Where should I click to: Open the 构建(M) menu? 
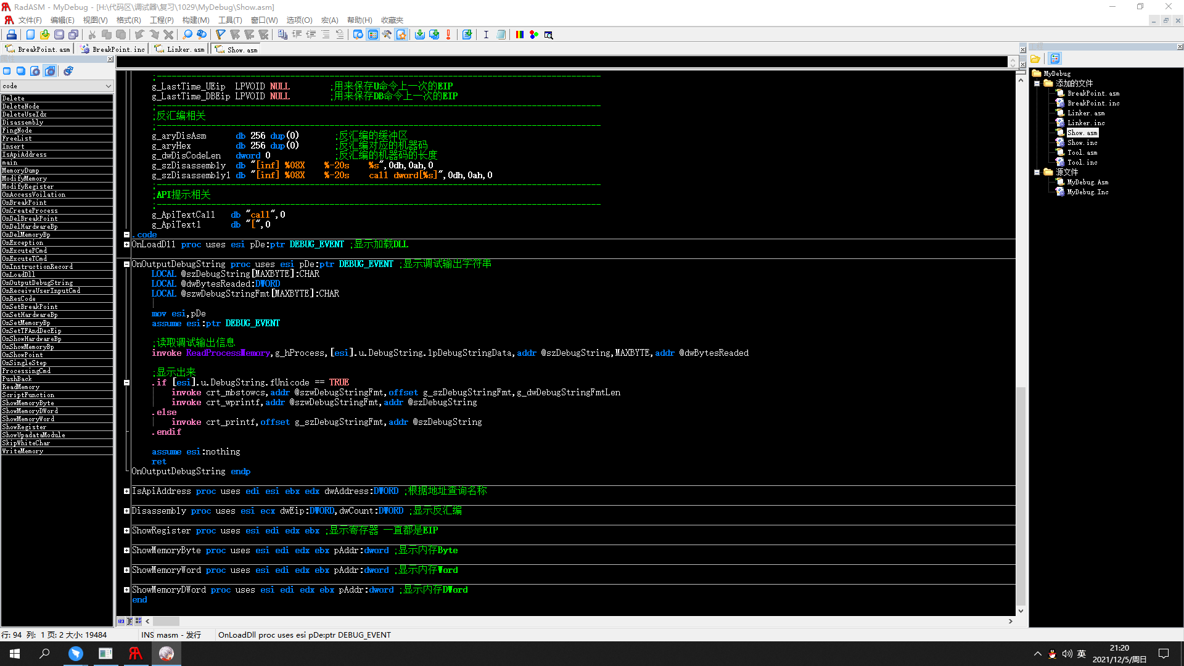point(195,20)
